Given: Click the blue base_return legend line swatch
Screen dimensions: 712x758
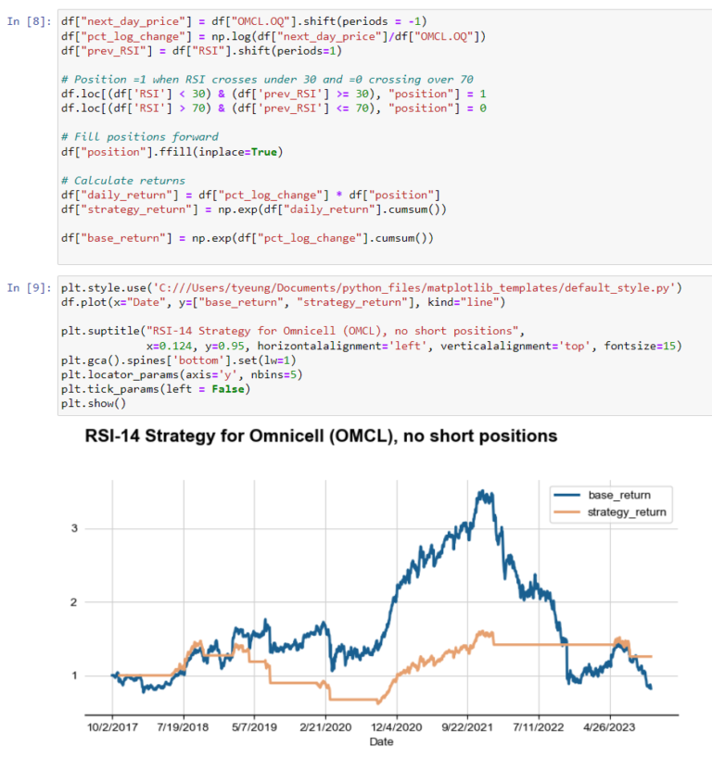Looking at the screenshot, I should pos(566,495).
